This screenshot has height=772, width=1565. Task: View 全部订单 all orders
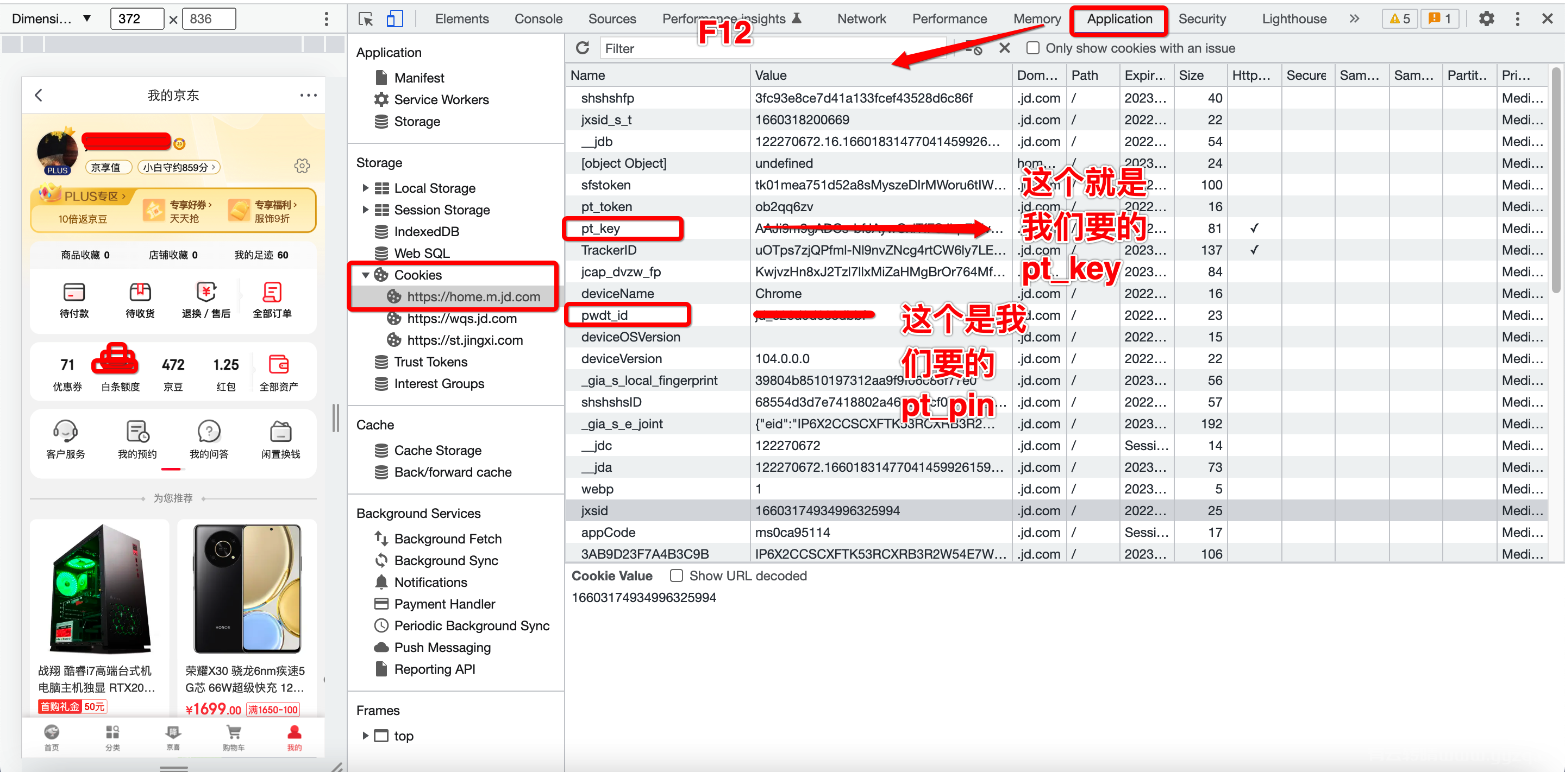click(x=272, y=300)
